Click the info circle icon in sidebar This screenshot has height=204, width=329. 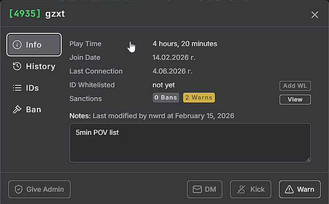coord(17,45)
